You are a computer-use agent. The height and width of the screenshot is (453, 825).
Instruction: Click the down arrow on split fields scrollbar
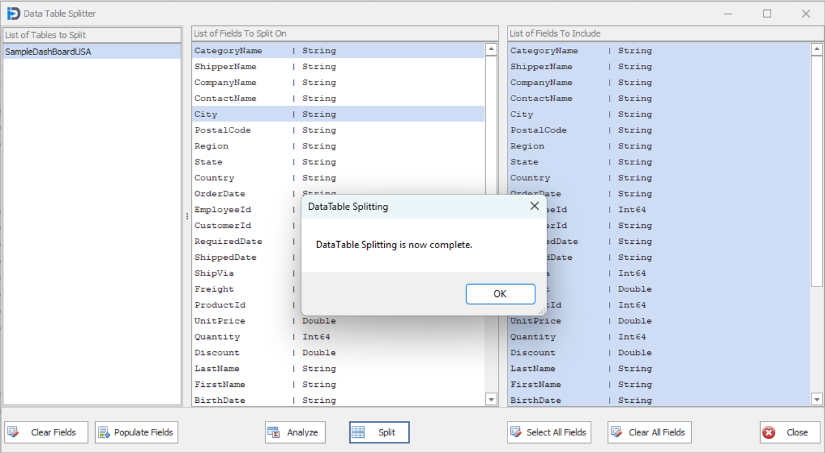pyautogui.click(x=490, y=400)
